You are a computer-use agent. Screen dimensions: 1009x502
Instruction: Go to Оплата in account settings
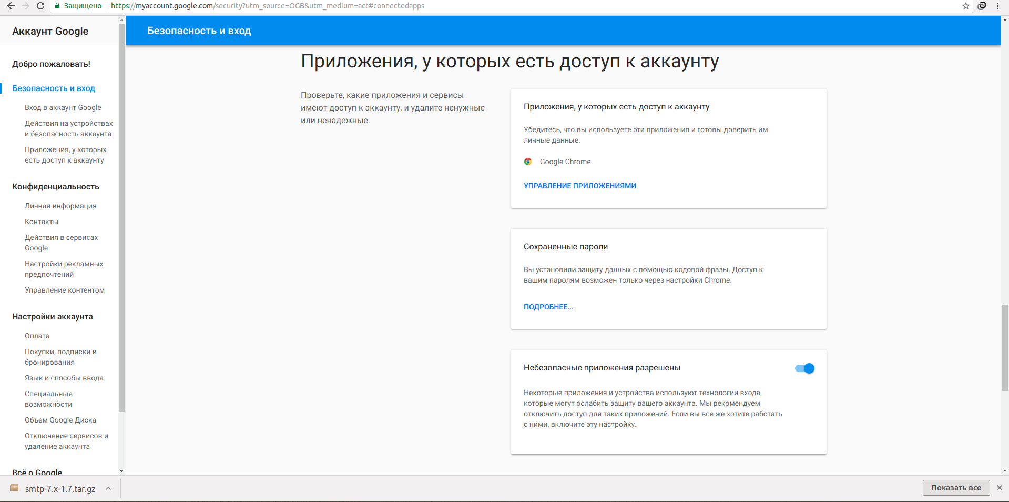pyautogui.click(x=37, y=336)
